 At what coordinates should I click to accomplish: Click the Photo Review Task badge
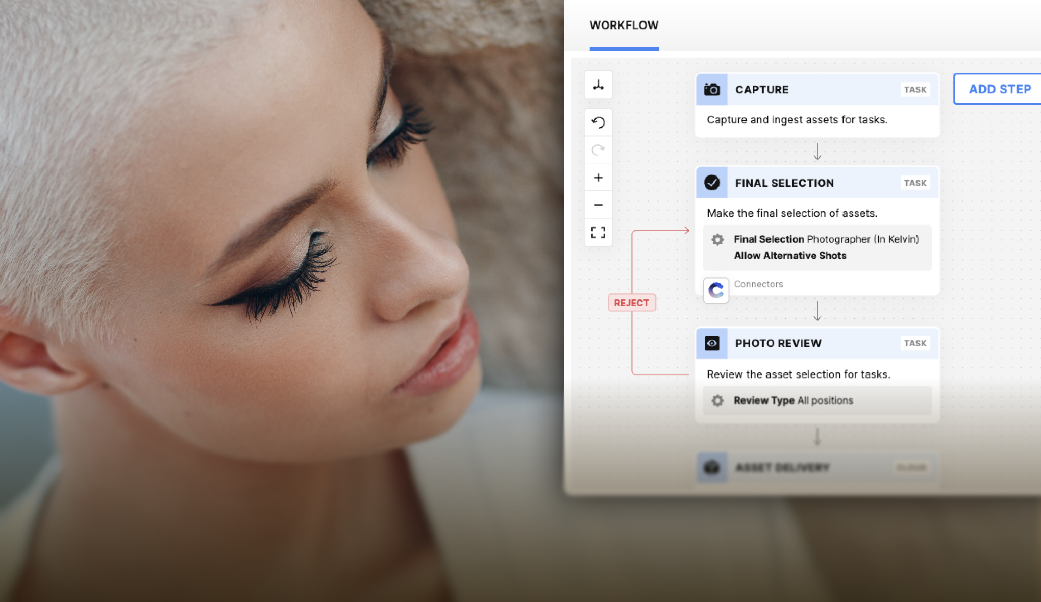pos(914,343)
